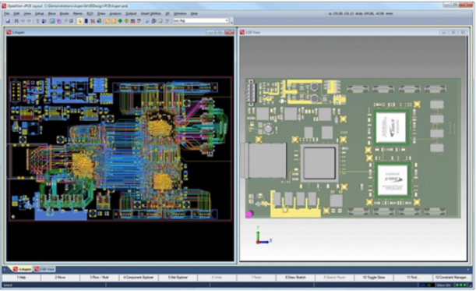
Task: Click the three green status lights indicator
Action: click(x=461, y=286)
